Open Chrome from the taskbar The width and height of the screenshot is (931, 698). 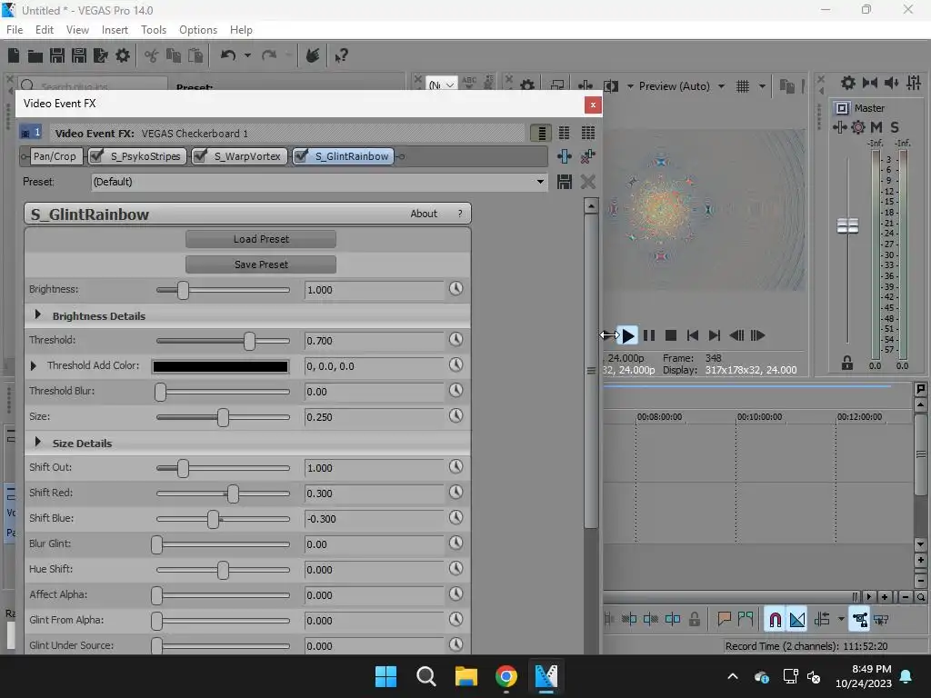point(506,675)
